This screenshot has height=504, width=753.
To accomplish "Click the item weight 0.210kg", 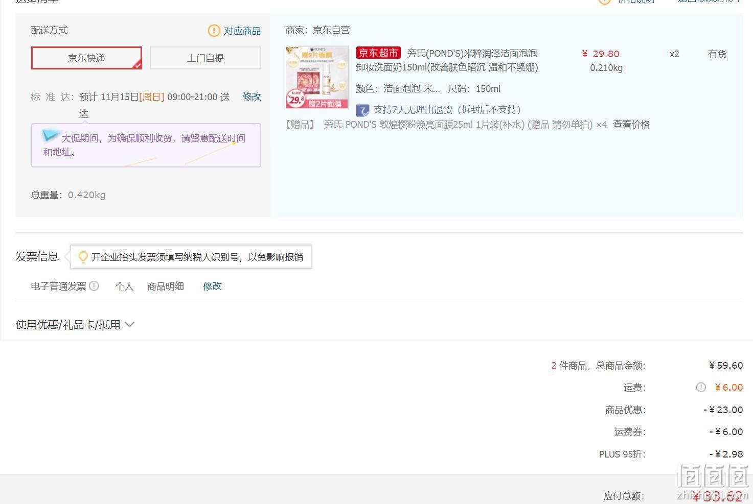I will [606, 67].
